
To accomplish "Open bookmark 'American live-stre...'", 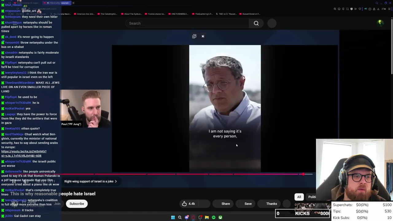I will pyautogui.click(x=84, y=14).
